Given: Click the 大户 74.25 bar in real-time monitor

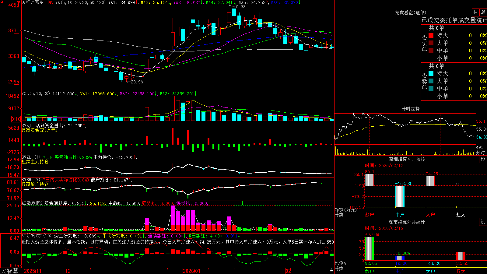Looking at the screenshot, I should 430,181.
